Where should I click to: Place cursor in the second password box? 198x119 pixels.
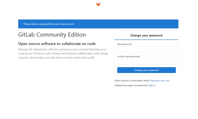(x=146, y=62)
